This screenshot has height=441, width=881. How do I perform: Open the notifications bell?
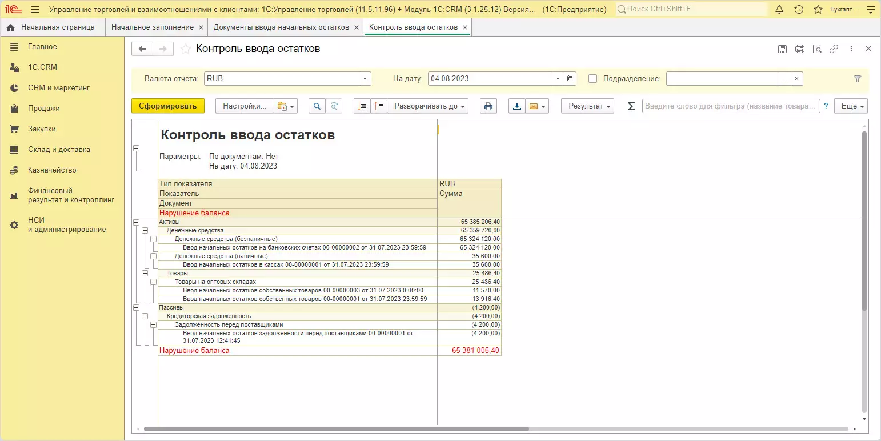[x=779, y=10]
